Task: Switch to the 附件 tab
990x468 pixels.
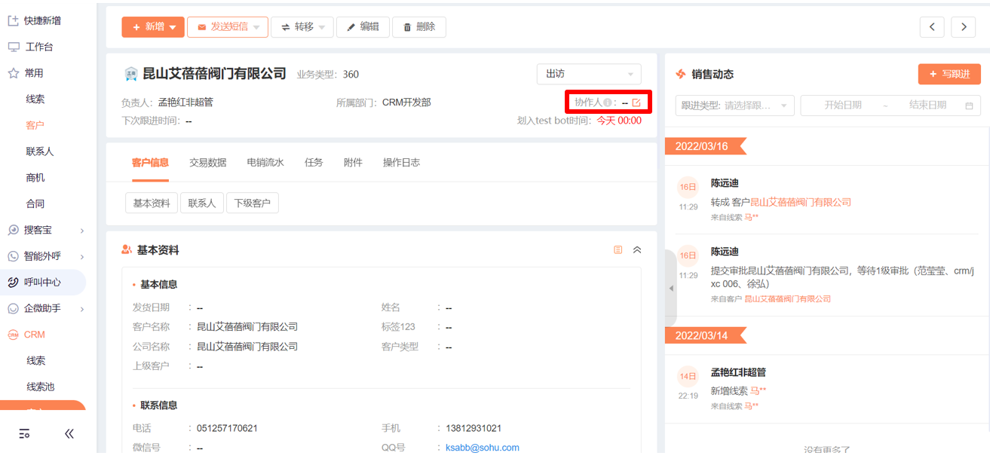Action: point(353,162)
